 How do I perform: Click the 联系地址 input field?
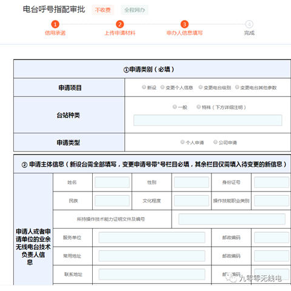point(152,274)
